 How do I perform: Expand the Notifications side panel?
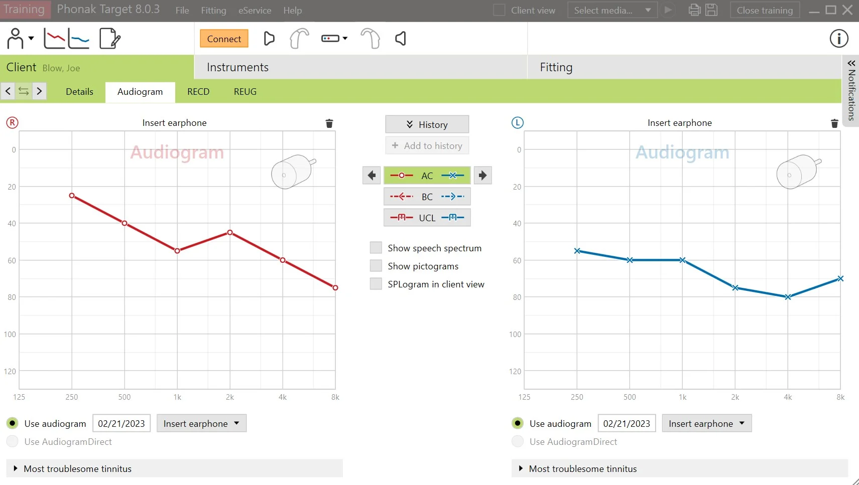tap(851, 91)
